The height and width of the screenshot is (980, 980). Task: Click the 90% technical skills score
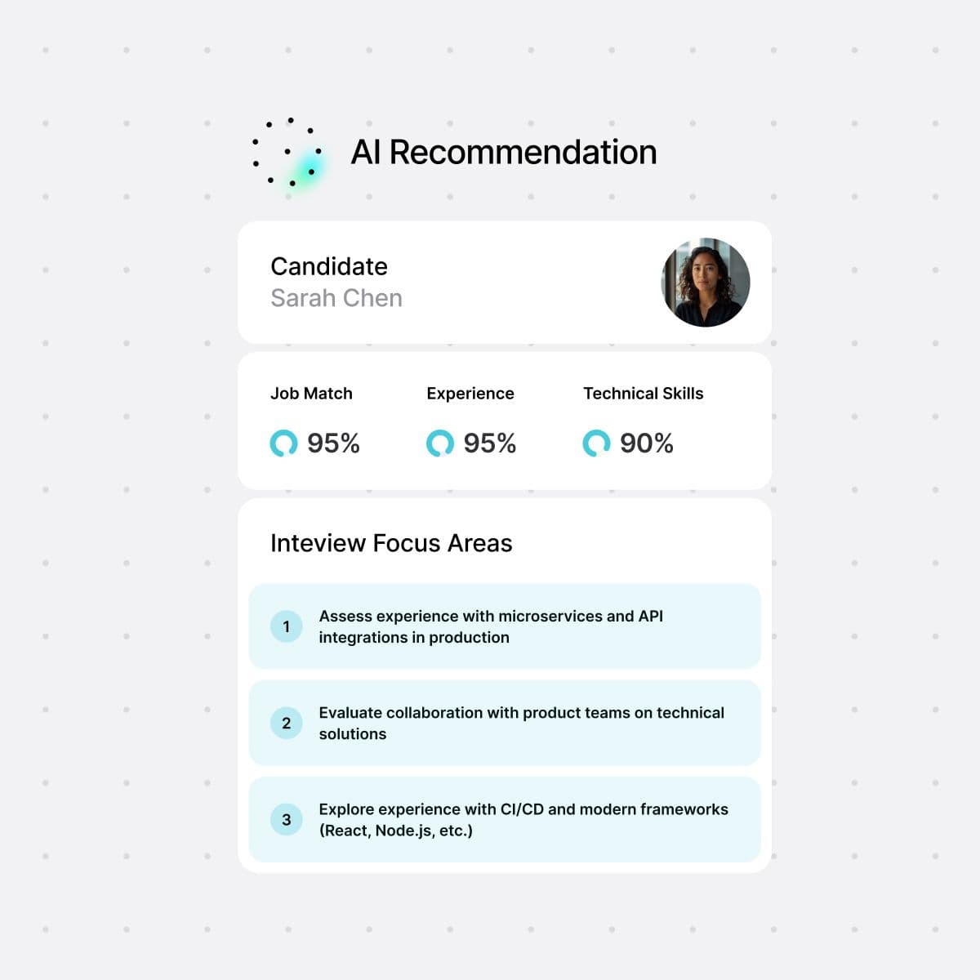[x=646, y=443]
